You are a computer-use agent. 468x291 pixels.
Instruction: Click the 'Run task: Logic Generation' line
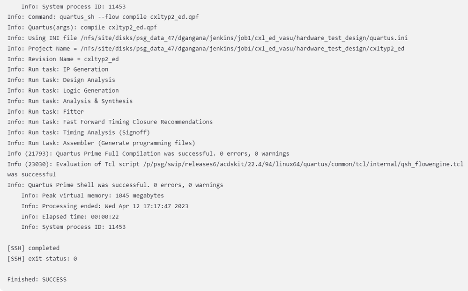(63, 90)
